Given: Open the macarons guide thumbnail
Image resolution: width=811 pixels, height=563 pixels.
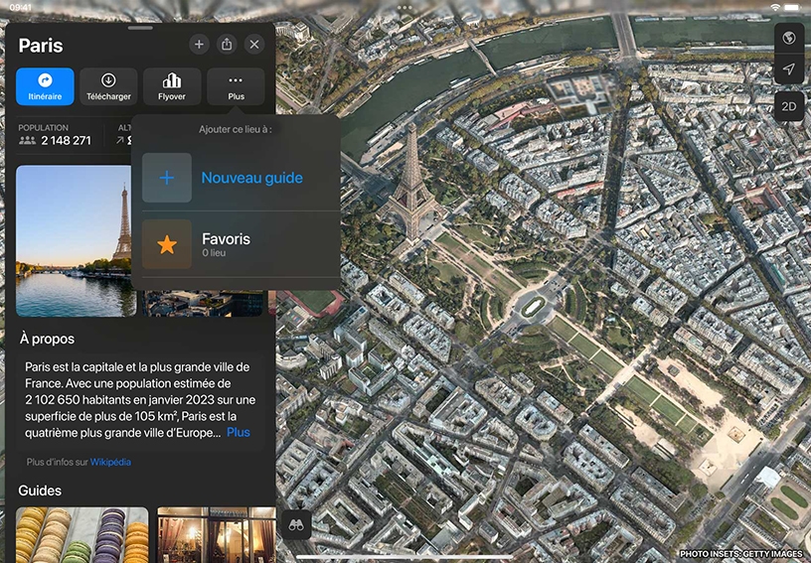Looking at the screenshot, I should coord(81,534).
